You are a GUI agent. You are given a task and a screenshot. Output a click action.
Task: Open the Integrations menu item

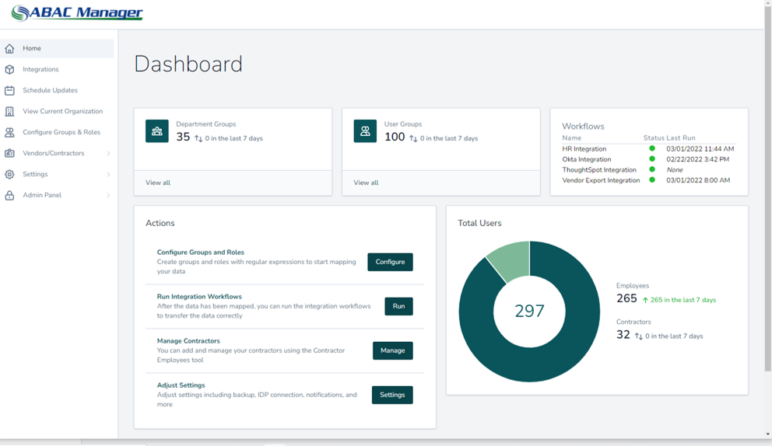[x=57, y=69]
